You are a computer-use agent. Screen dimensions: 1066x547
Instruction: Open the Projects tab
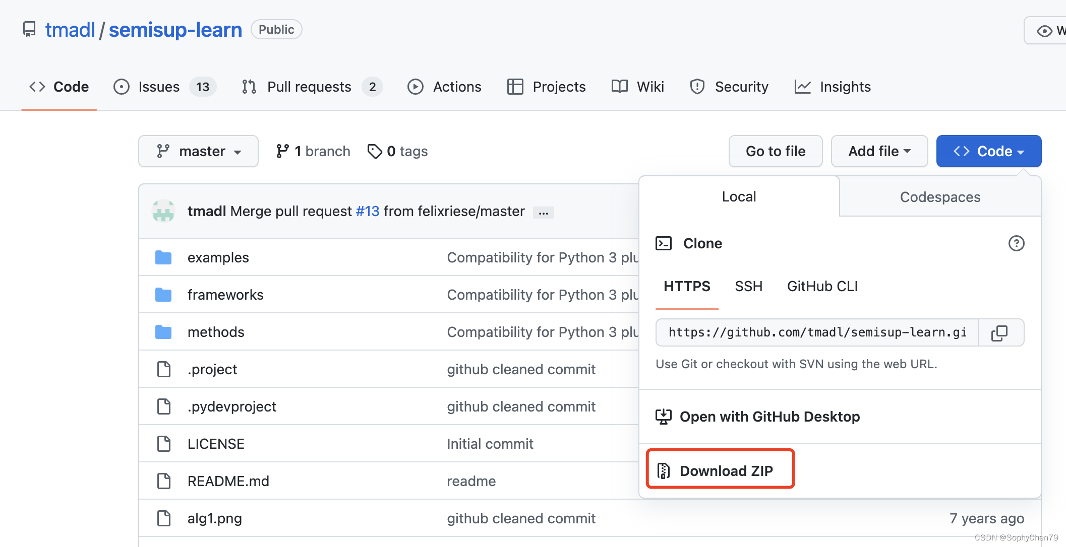[546, 87]
